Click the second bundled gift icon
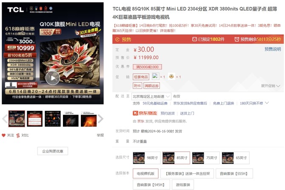 pyautogui.click(x=171, y=76)
